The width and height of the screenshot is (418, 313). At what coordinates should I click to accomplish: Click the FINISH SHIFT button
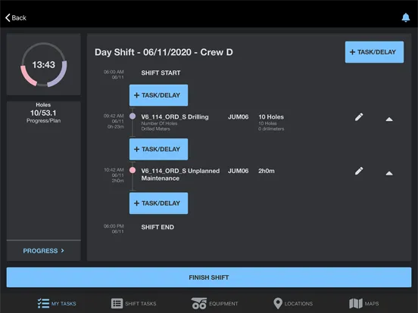click(209, 277)
